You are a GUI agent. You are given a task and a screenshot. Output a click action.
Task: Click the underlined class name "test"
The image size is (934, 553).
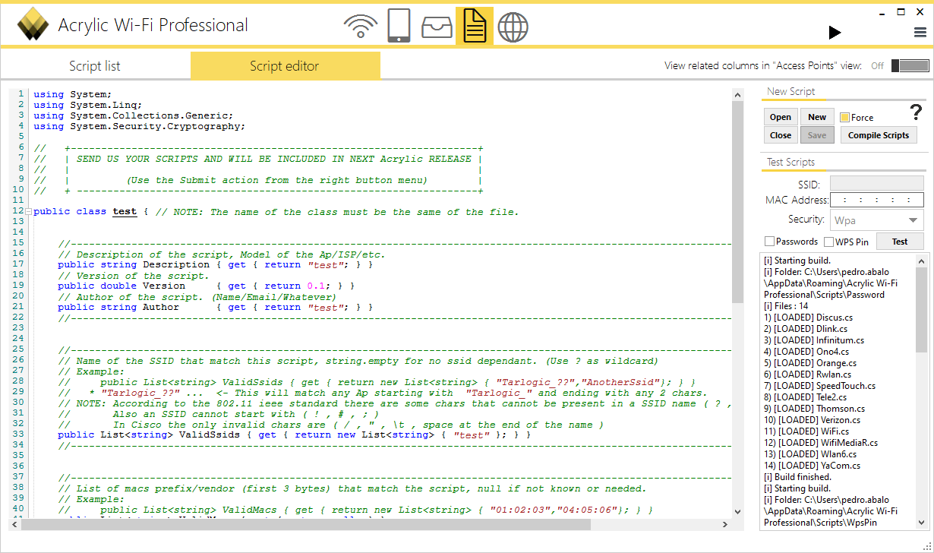click(125, 212)
